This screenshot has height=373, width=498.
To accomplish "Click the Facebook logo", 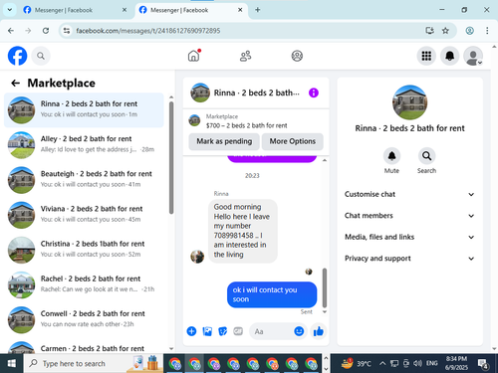I will pos(17,56).
